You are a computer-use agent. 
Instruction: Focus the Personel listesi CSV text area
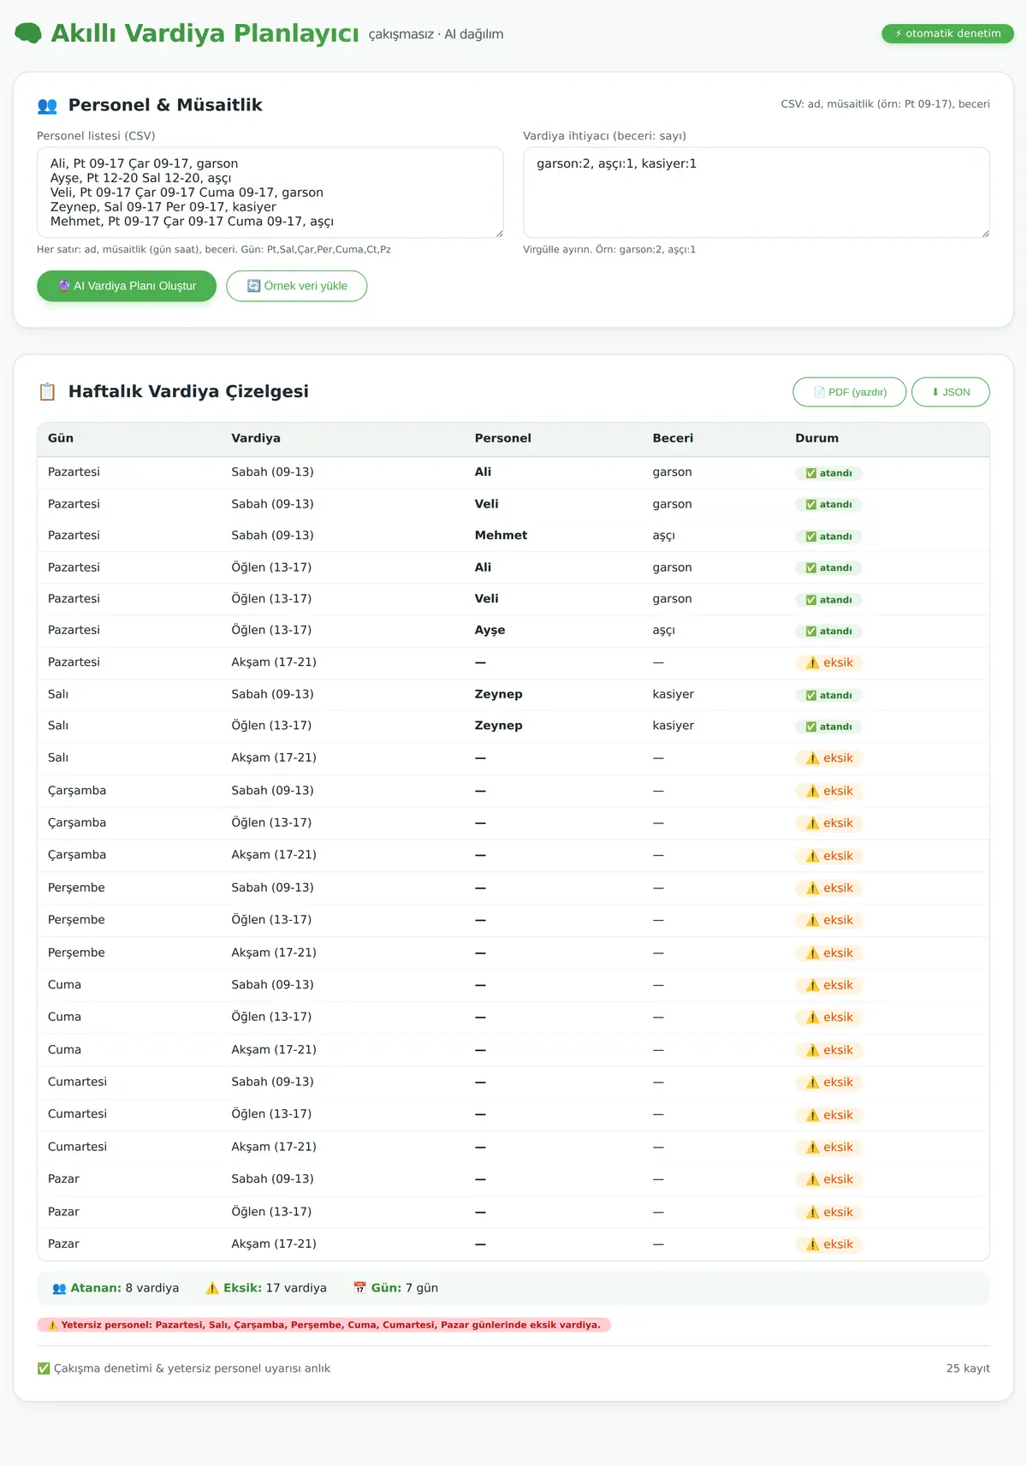(x=270, y=193)
